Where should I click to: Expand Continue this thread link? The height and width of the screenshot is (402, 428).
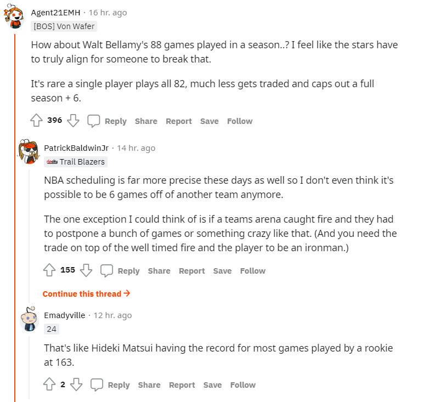[x=86, y=293]
